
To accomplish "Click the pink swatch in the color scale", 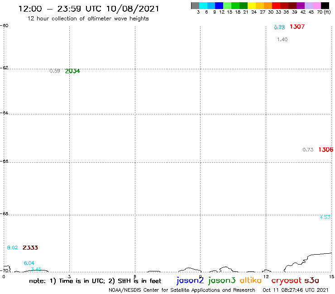I will click(x=316, y=5).
